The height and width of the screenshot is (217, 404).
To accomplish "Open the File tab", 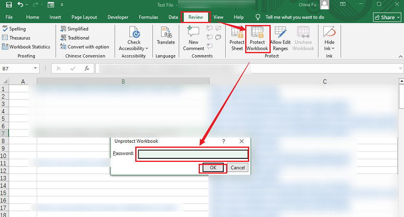I will tap(9, 17).
